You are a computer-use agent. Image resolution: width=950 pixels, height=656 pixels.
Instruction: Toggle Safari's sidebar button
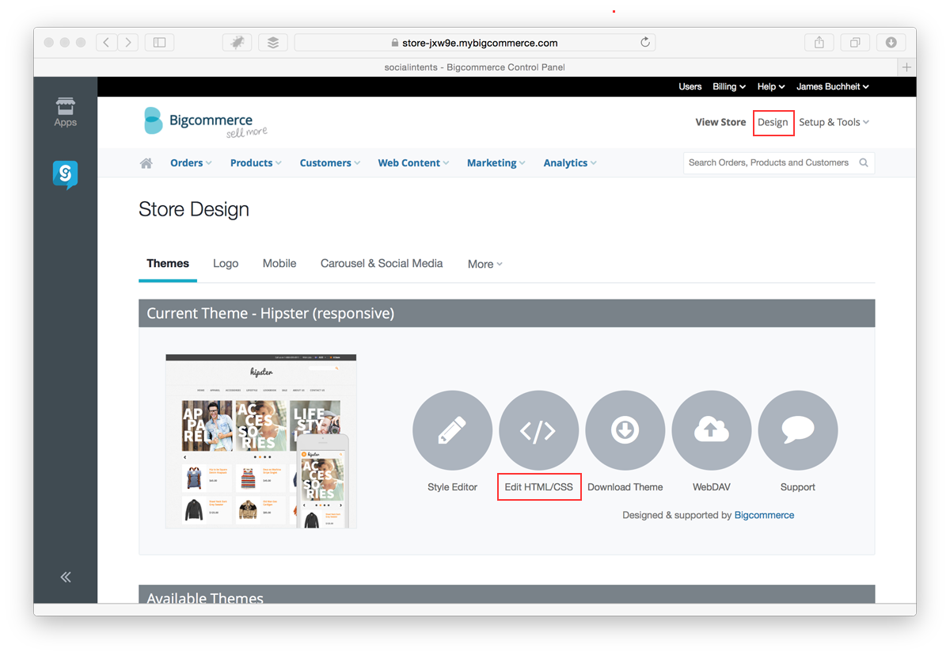click(159, 42)
